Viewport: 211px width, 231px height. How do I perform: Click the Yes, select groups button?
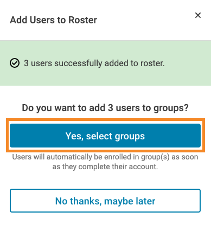[x=105, y=136]
